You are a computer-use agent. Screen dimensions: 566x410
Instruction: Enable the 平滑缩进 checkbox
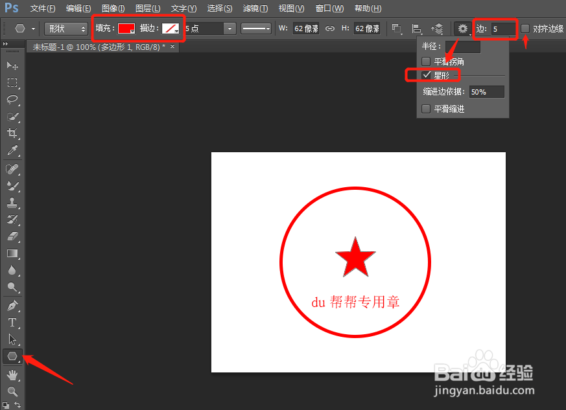tap(426, 109)
